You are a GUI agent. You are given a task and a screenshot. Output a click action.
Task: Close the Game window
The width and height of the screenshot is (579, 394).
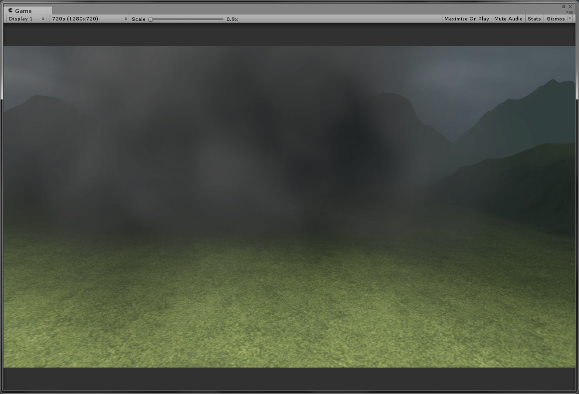click(x=570, y=6)
